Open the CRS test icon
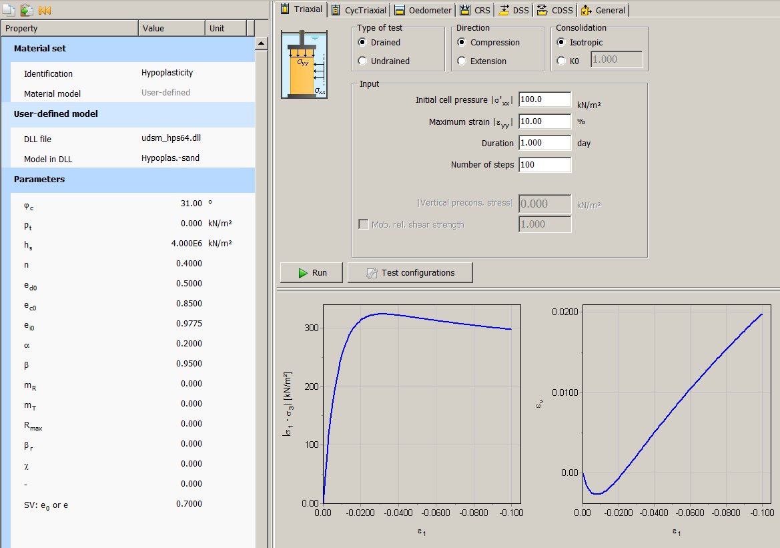Image resolution: width=780 pixels, height=548 pixels. 465,9
